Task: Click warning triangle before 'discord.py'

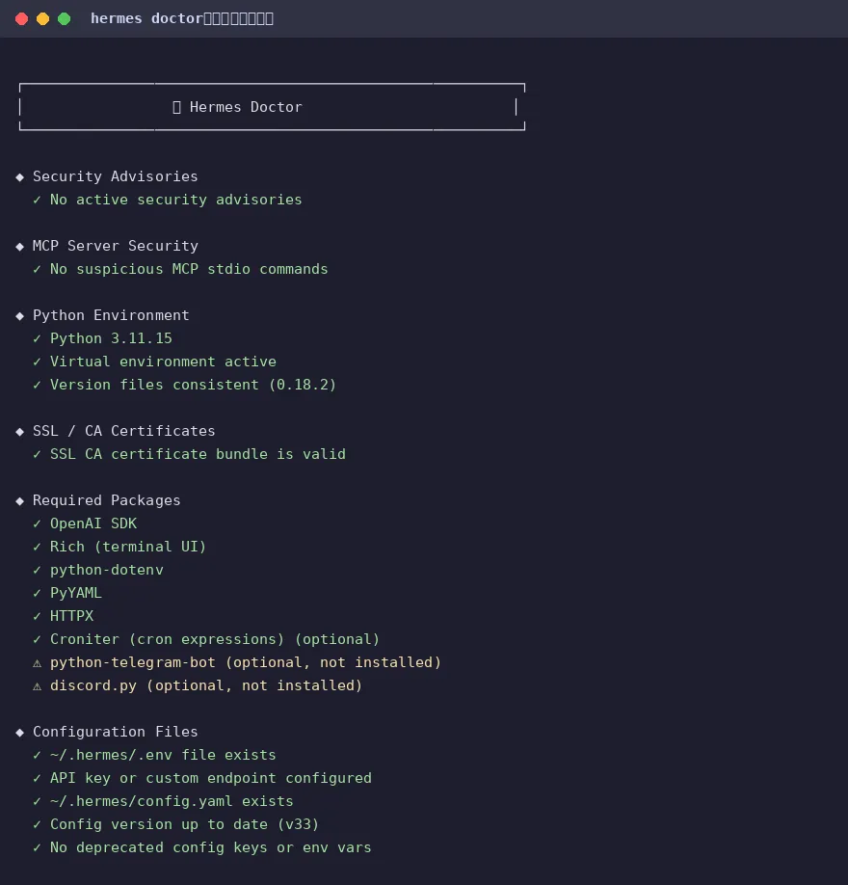Action: pyautogui.click(x=37, y=686)
